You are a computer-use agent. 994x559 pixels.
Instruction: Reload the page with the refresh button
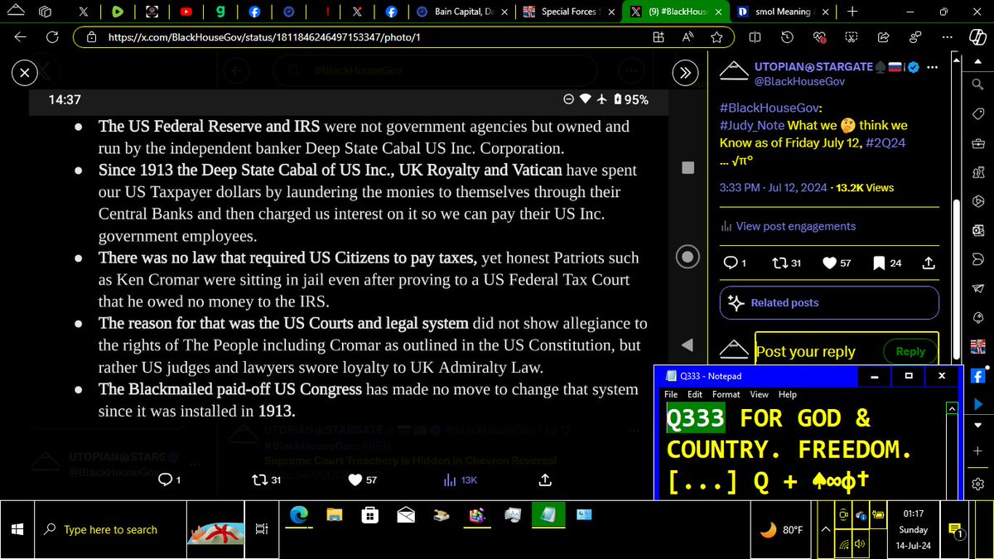pyautogui.click(x=51, y=37)
